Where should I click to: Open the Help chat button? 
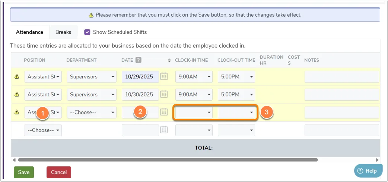pos(368,171)
